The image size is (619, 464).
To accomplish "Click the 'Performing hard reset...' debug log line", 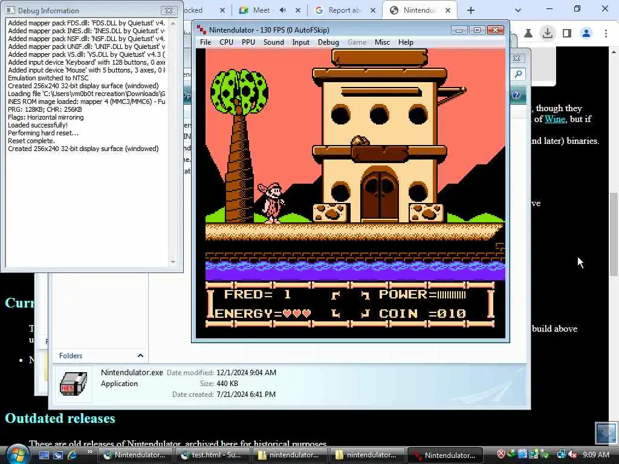I will click(43, 133).
